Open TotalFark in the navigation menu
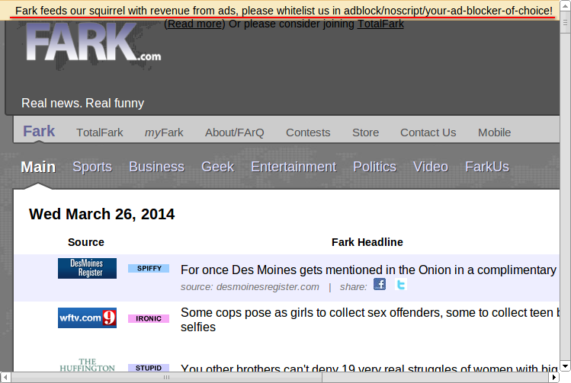This screenshot has width=571, height=383. click(100, 132)
